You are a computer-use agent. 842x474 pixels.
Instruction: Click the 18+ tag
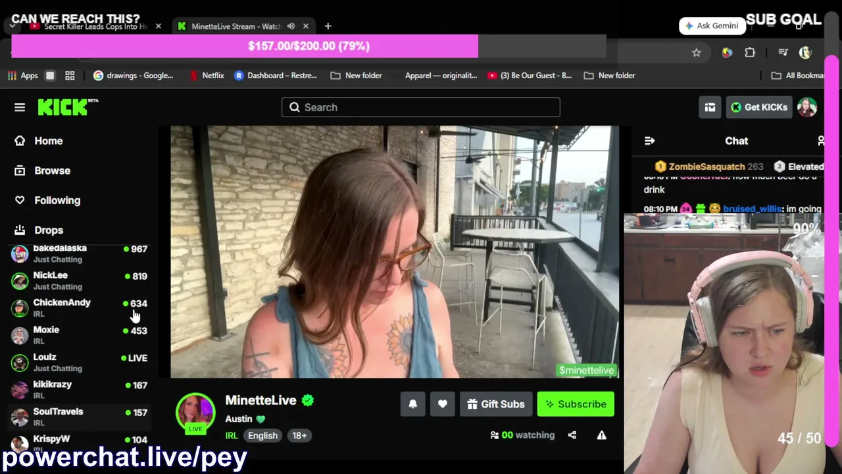coord(299,435)
